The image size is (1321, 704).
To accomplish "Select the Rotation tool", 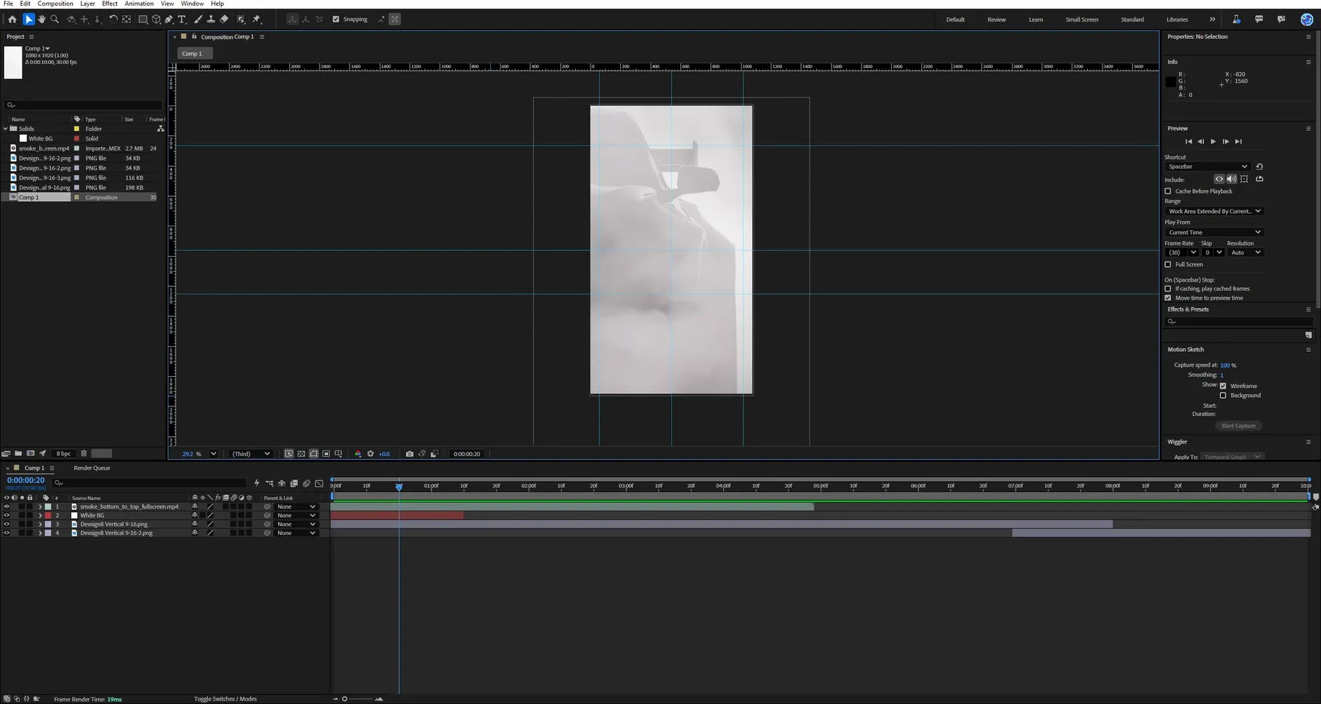I will click(x=113, y=19).
